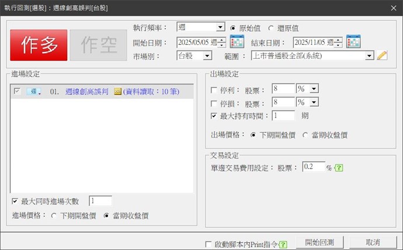
Task: Show help for 單邊交易費用設定
Action: (339, 168)
